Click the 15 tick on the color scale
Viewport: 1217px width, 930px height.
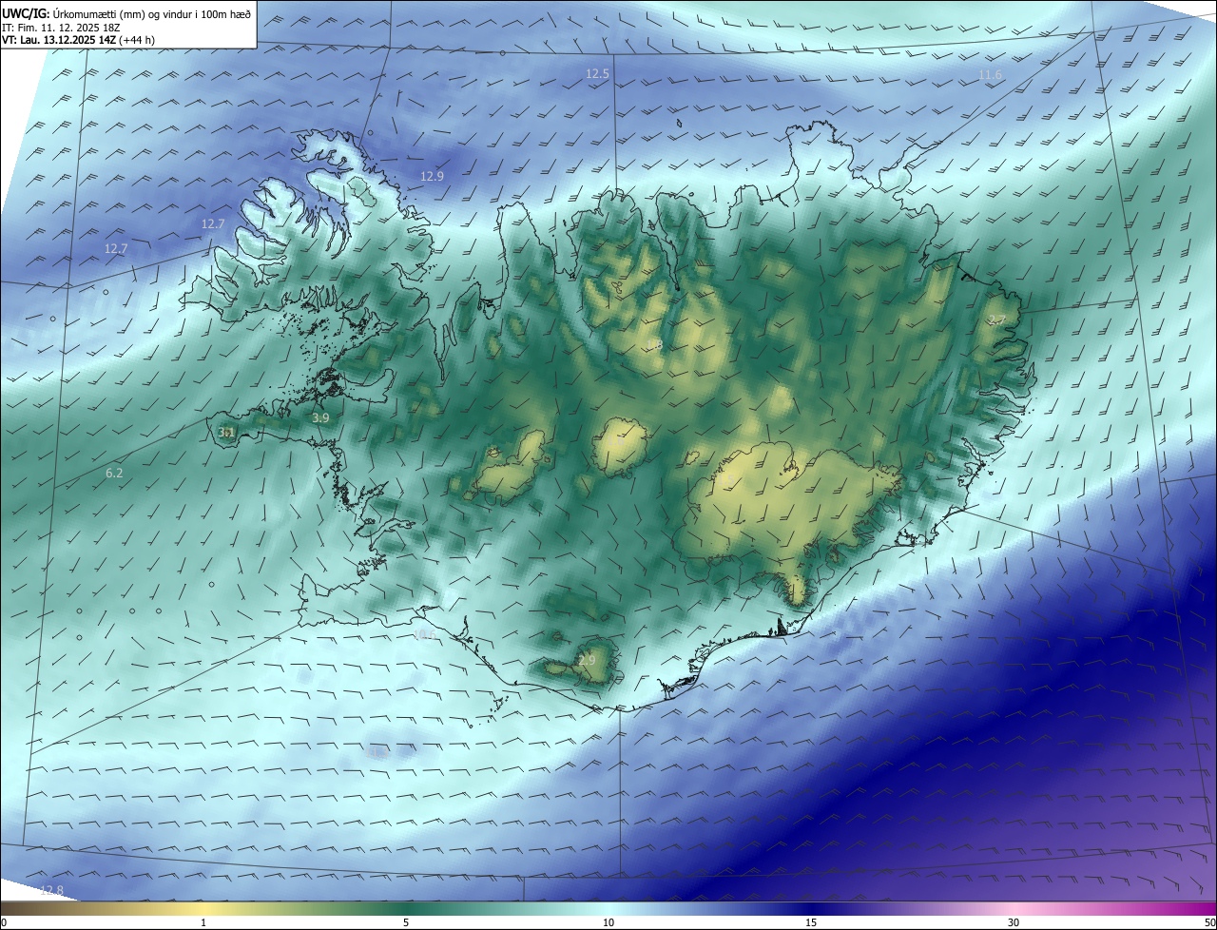811,923
